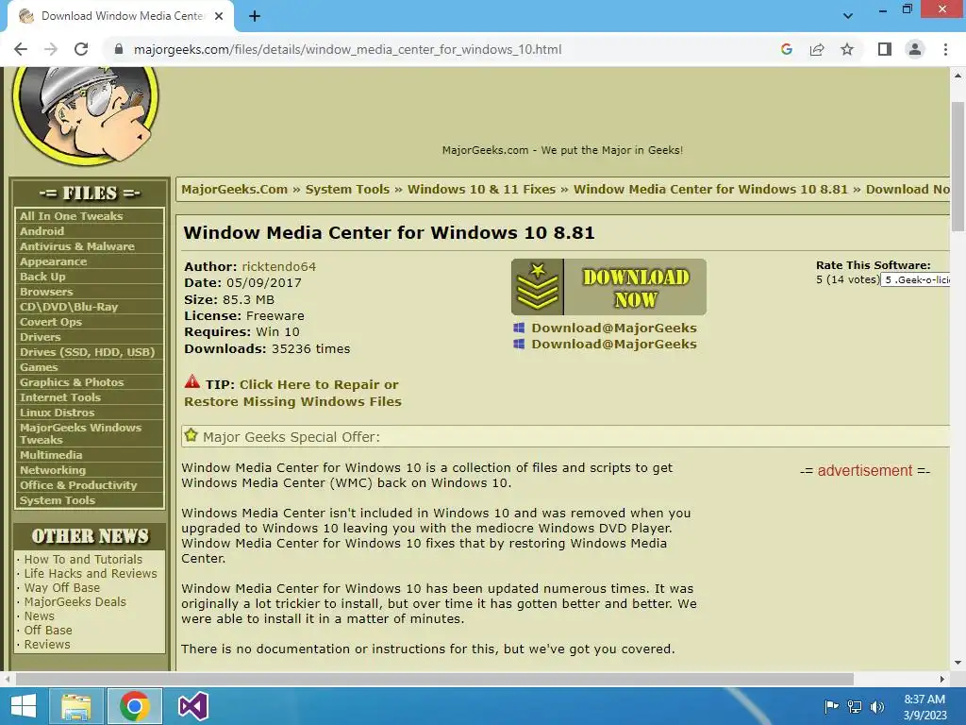The height and width of the screenshot is (725, 966).
Task: Click the Windows icon beside second download link
Action: [x=519, y=344]
